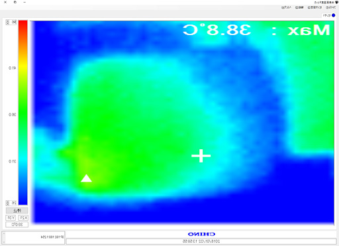This screenshot has height=246, width=339.
Task: Decrease the upper scale limit value 36
Action: (7, 23)
